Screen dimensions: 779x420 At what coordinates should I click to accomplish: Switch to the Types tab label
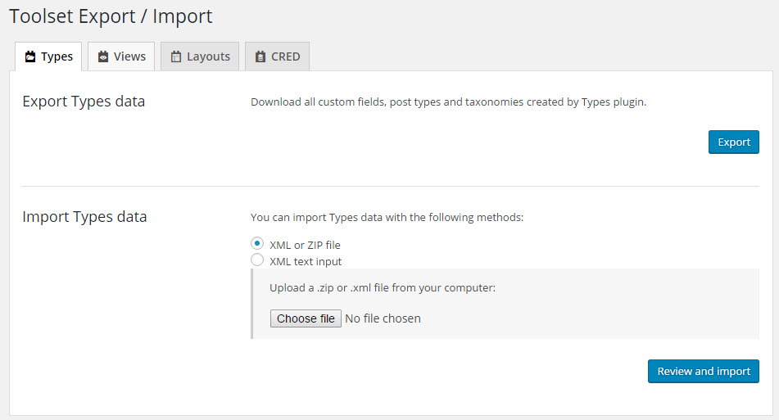[57, 56]
